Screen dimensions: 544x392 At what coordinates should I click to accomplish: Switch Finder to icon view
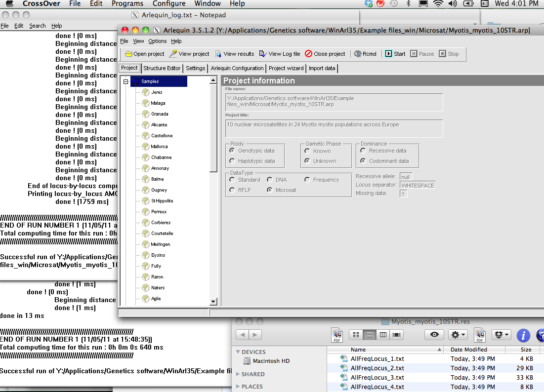pos(356,335)
